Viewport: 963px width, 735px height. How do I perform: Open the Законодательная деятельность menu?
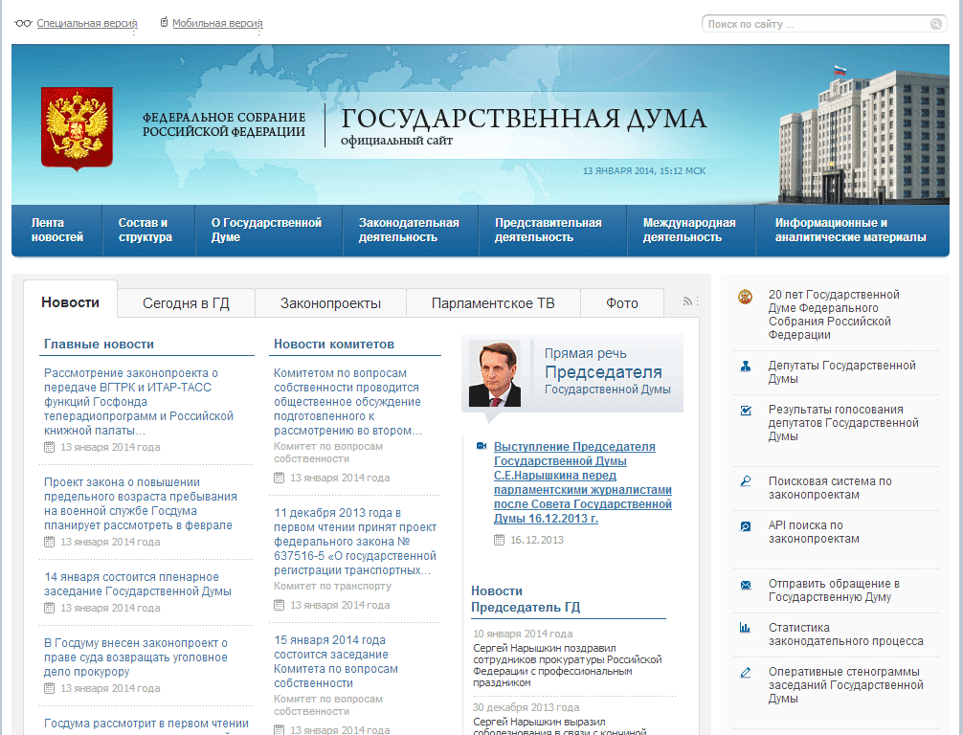pos(409,230)
